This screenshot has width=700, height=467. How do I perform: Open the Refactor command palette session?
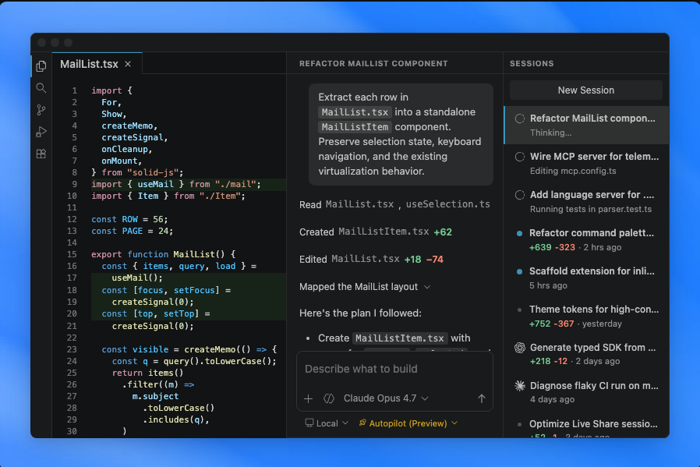click(x=586, y=240)
